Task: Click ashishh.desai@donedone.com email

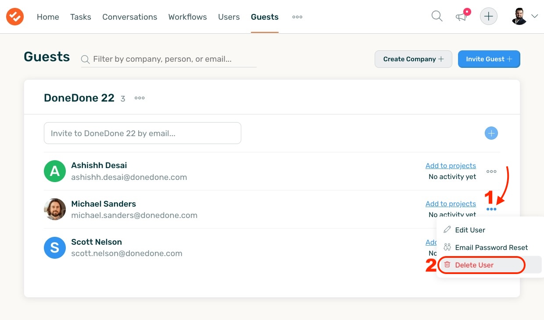Action: [129, 177]
